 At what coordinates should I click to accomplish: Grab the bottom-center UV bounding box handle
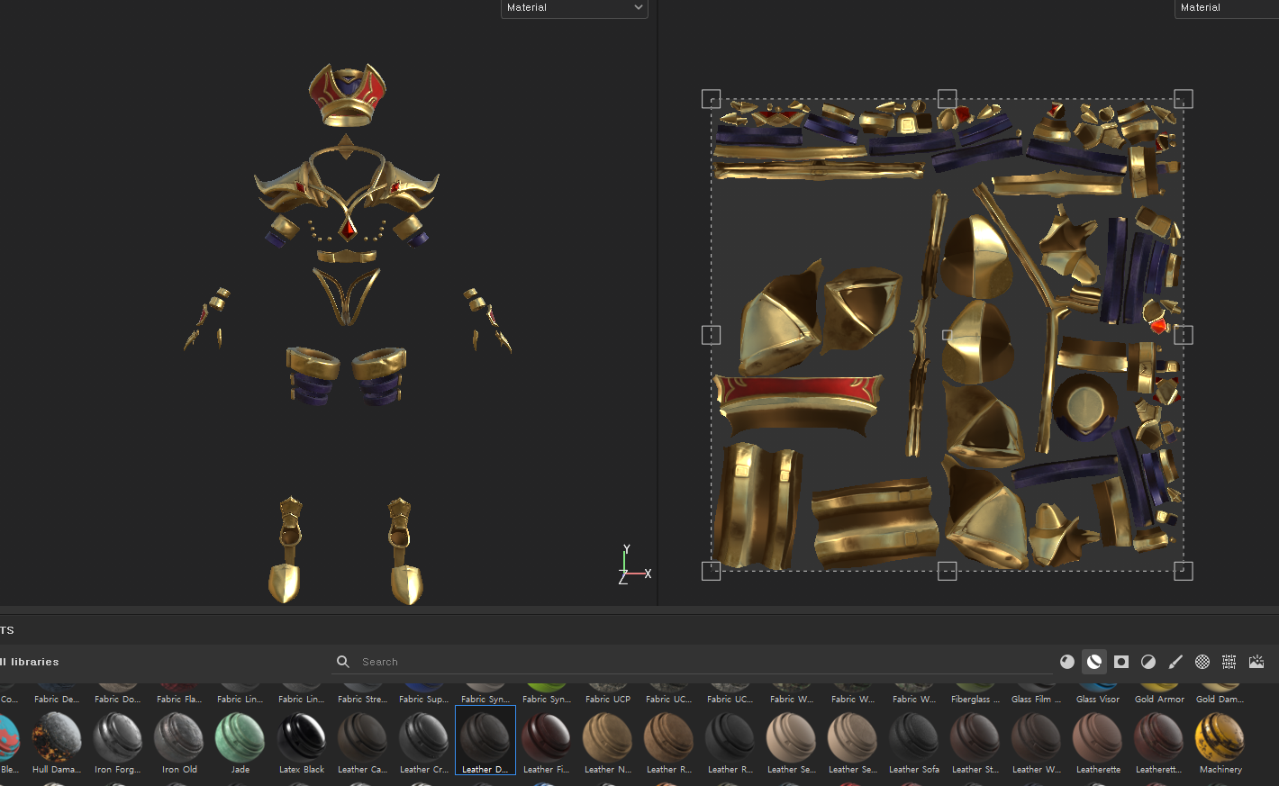[x=948, y=571]
